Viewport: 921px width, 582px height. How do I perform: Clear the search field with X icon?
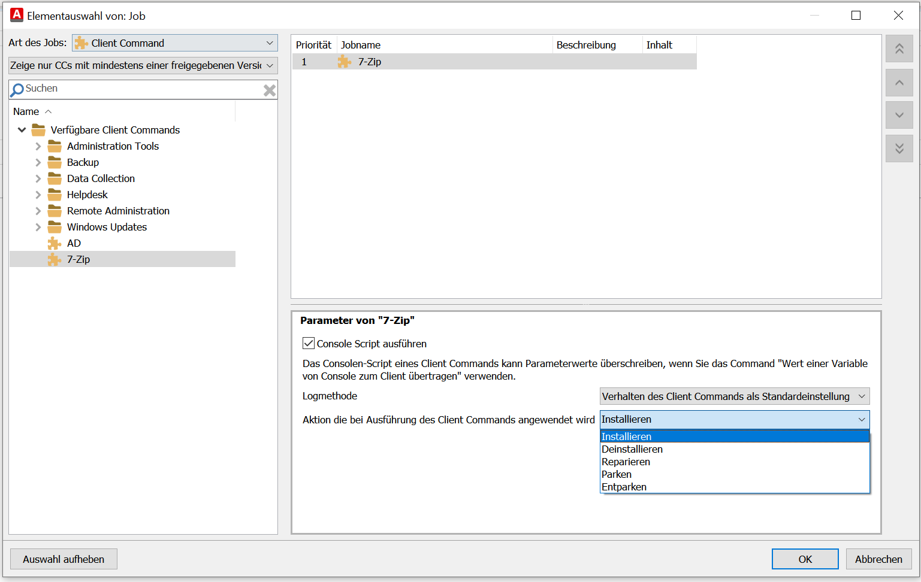(270, 90)
